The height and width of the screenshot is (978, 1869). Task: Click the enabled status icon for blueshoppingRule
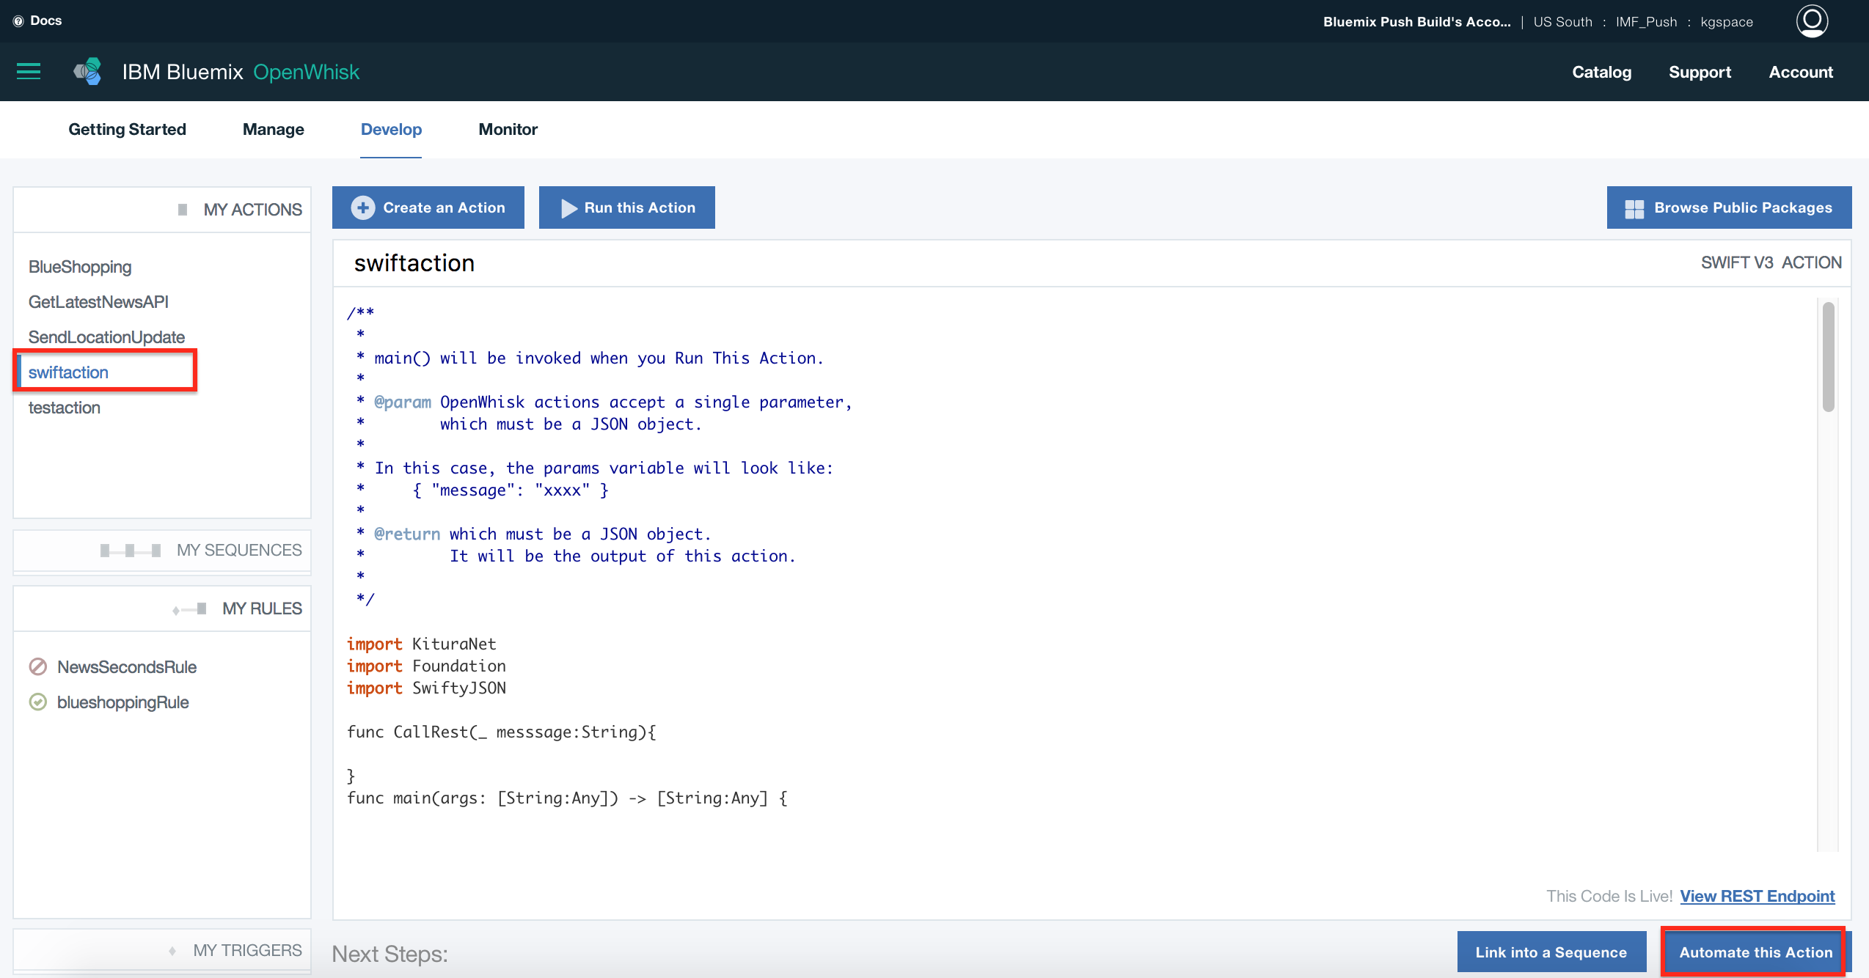tap(38, 702)
